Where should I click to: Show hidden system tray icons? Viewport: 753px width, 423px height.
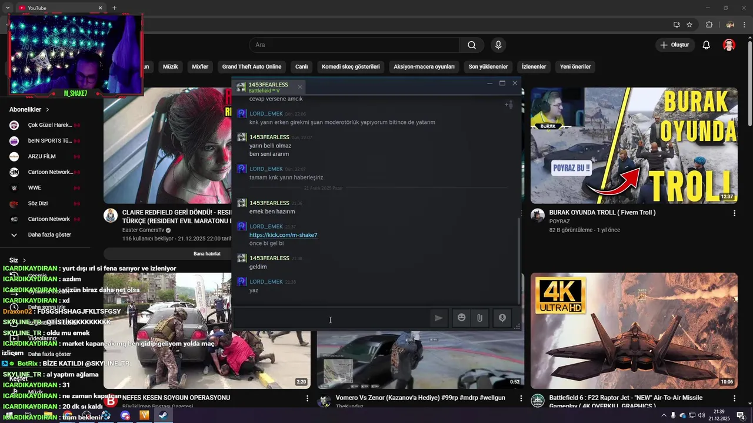[x=664, y=415]
